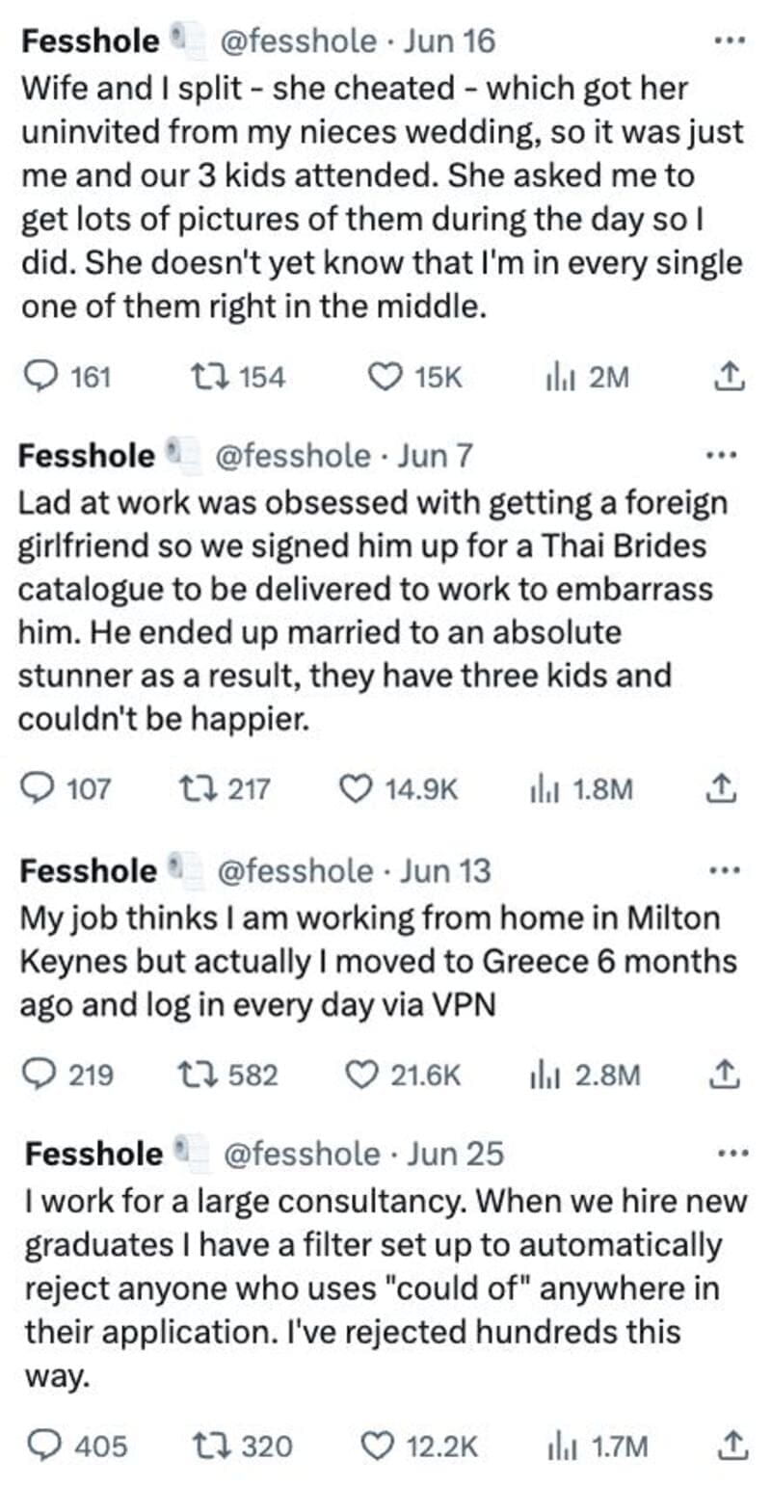Open @fesshole handle on Jun 25 tweet
This screenshot has height=1488, width=771.
click(302, 1153)
